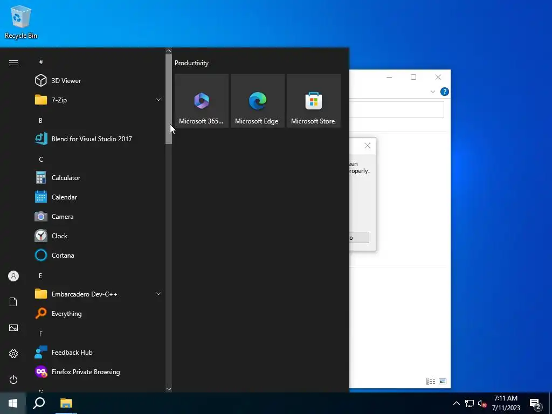Click the app list scroll up arrow
552x414 pixels.
[x=169, y=51]
